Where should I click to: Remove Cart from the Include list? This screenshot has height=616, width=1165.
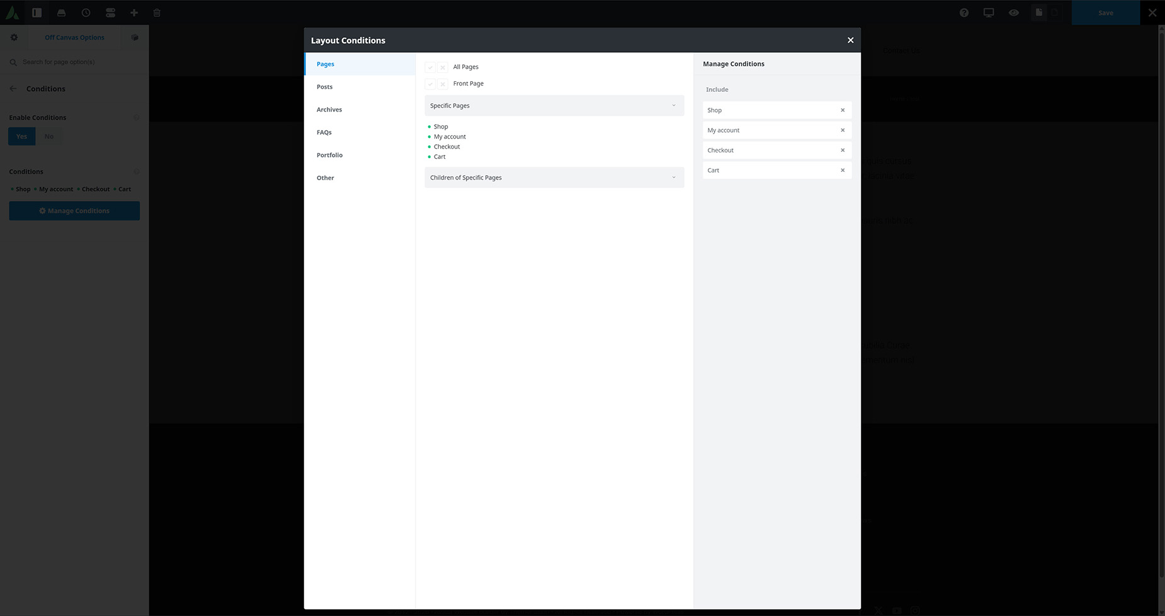click(x=843, y=171)
